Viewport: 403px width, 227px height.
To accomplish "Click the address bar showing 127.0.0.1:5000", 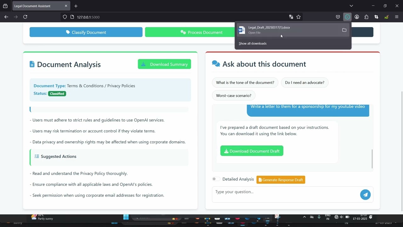I will (x=181, y=17).
